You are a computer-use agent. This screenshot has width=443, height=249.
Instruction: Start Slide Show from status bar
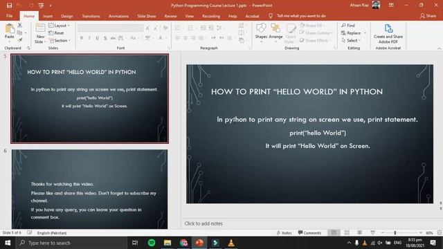[372, 232]
